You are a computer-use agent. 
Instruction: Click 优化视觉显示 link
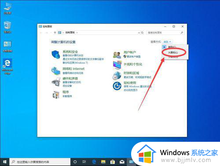(x=131, y=90)
